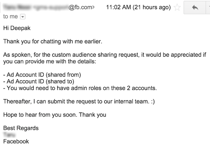Image resolution: width=210 pixels, height=147 pixels.
Task: Open the More options arrow beside Reply
Action: (208, 7)
